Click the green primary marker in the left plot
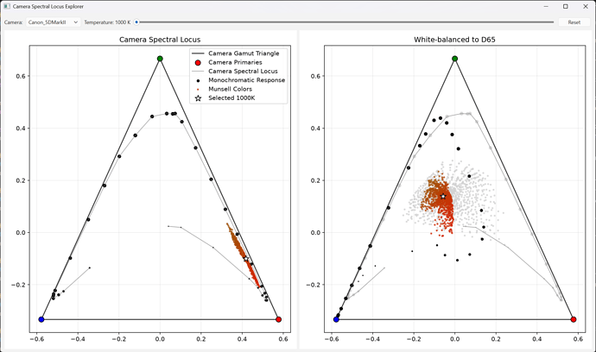 pos(160,59)
